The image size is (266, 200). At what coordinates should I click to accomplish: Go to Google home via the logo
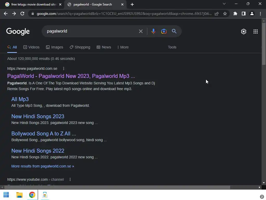click(18, 32)
